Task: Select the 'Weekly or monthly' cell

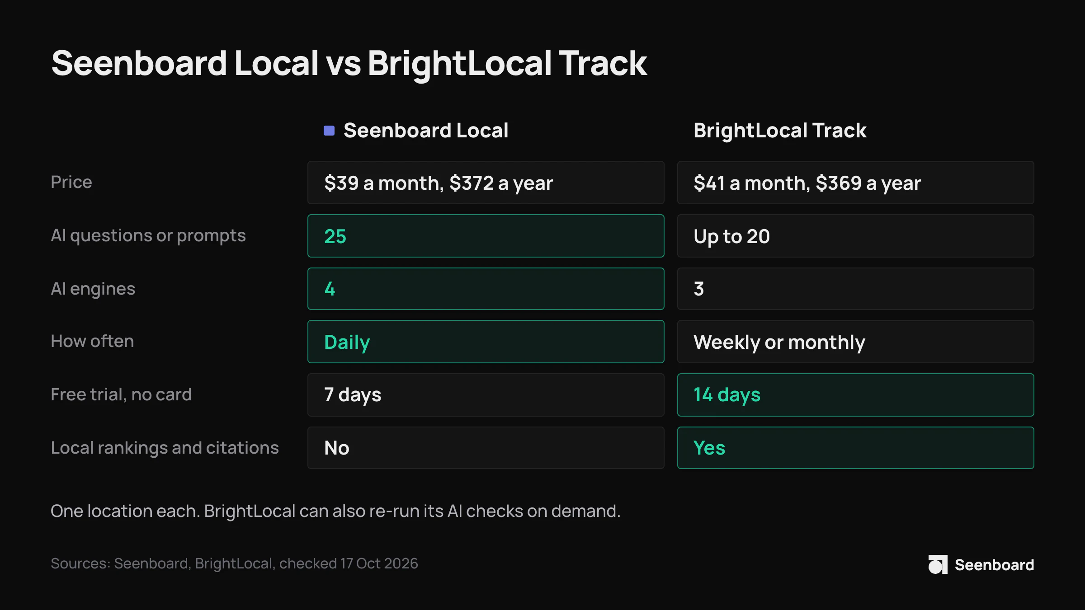Action: (855, 342)
